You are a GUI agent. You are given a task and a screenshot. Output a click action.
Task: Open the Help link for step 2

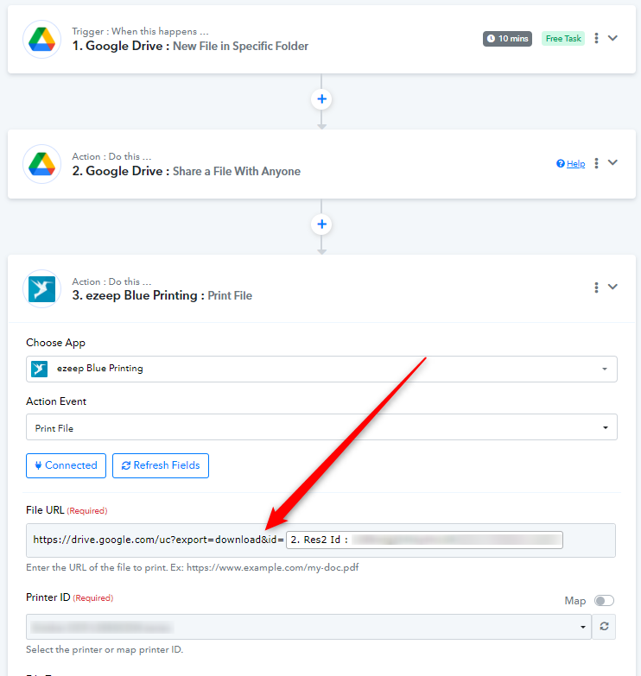[x=571, y=164]
